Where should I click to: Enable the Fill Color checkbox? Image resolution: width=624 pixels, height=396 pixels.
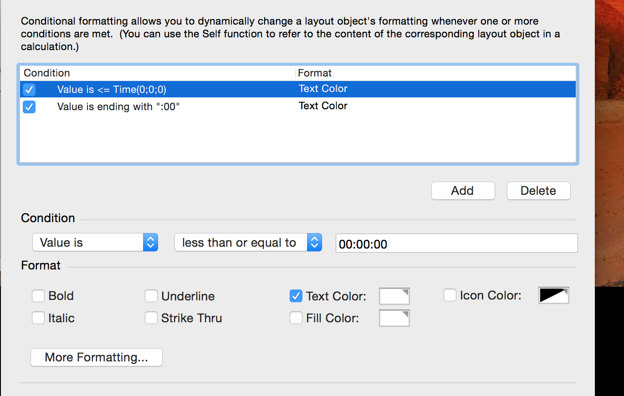click(x=296, y=318)
